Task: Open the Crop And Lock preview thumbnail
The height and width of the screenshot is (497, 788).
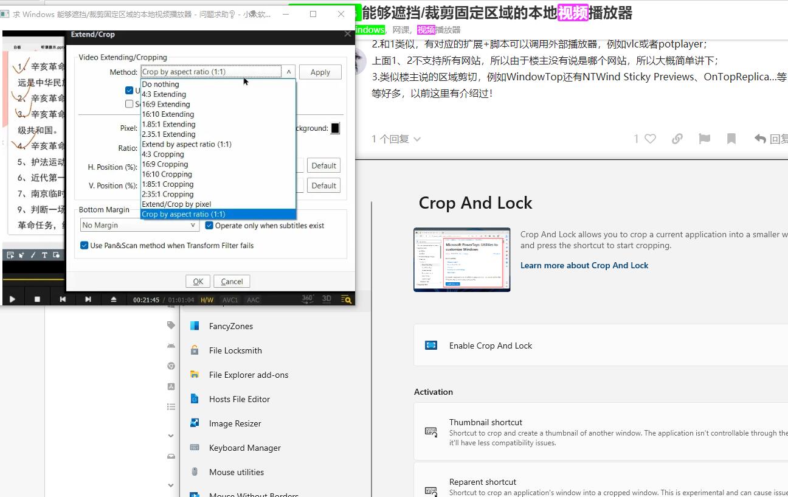Action: [x=462, y=260]
